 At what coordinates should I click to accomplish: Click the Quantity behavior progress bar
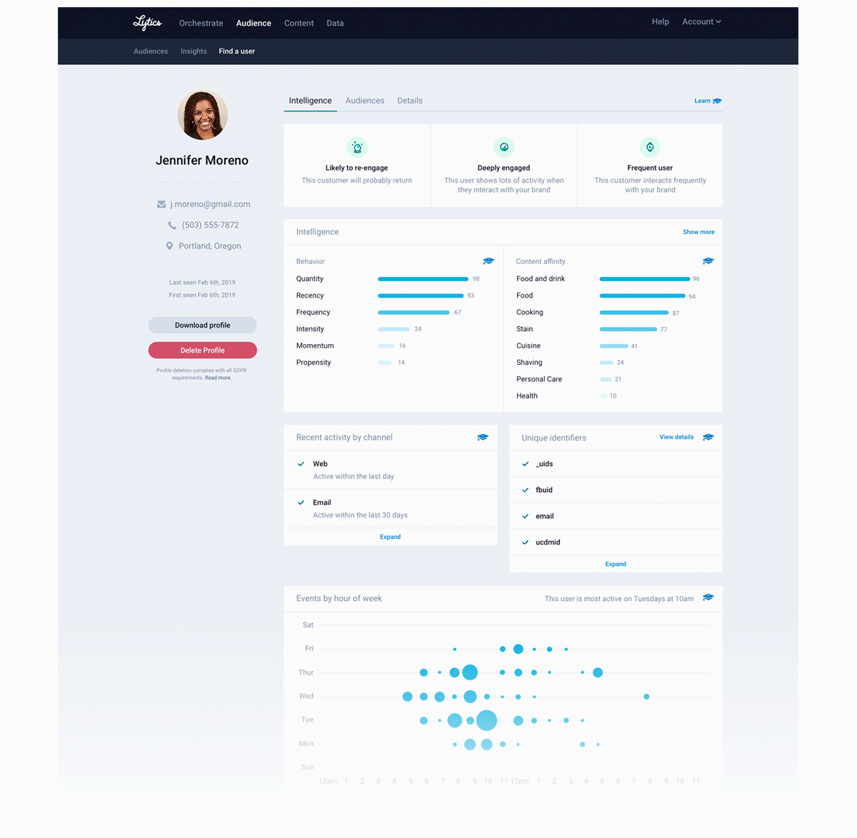click(x=423, y=278)
